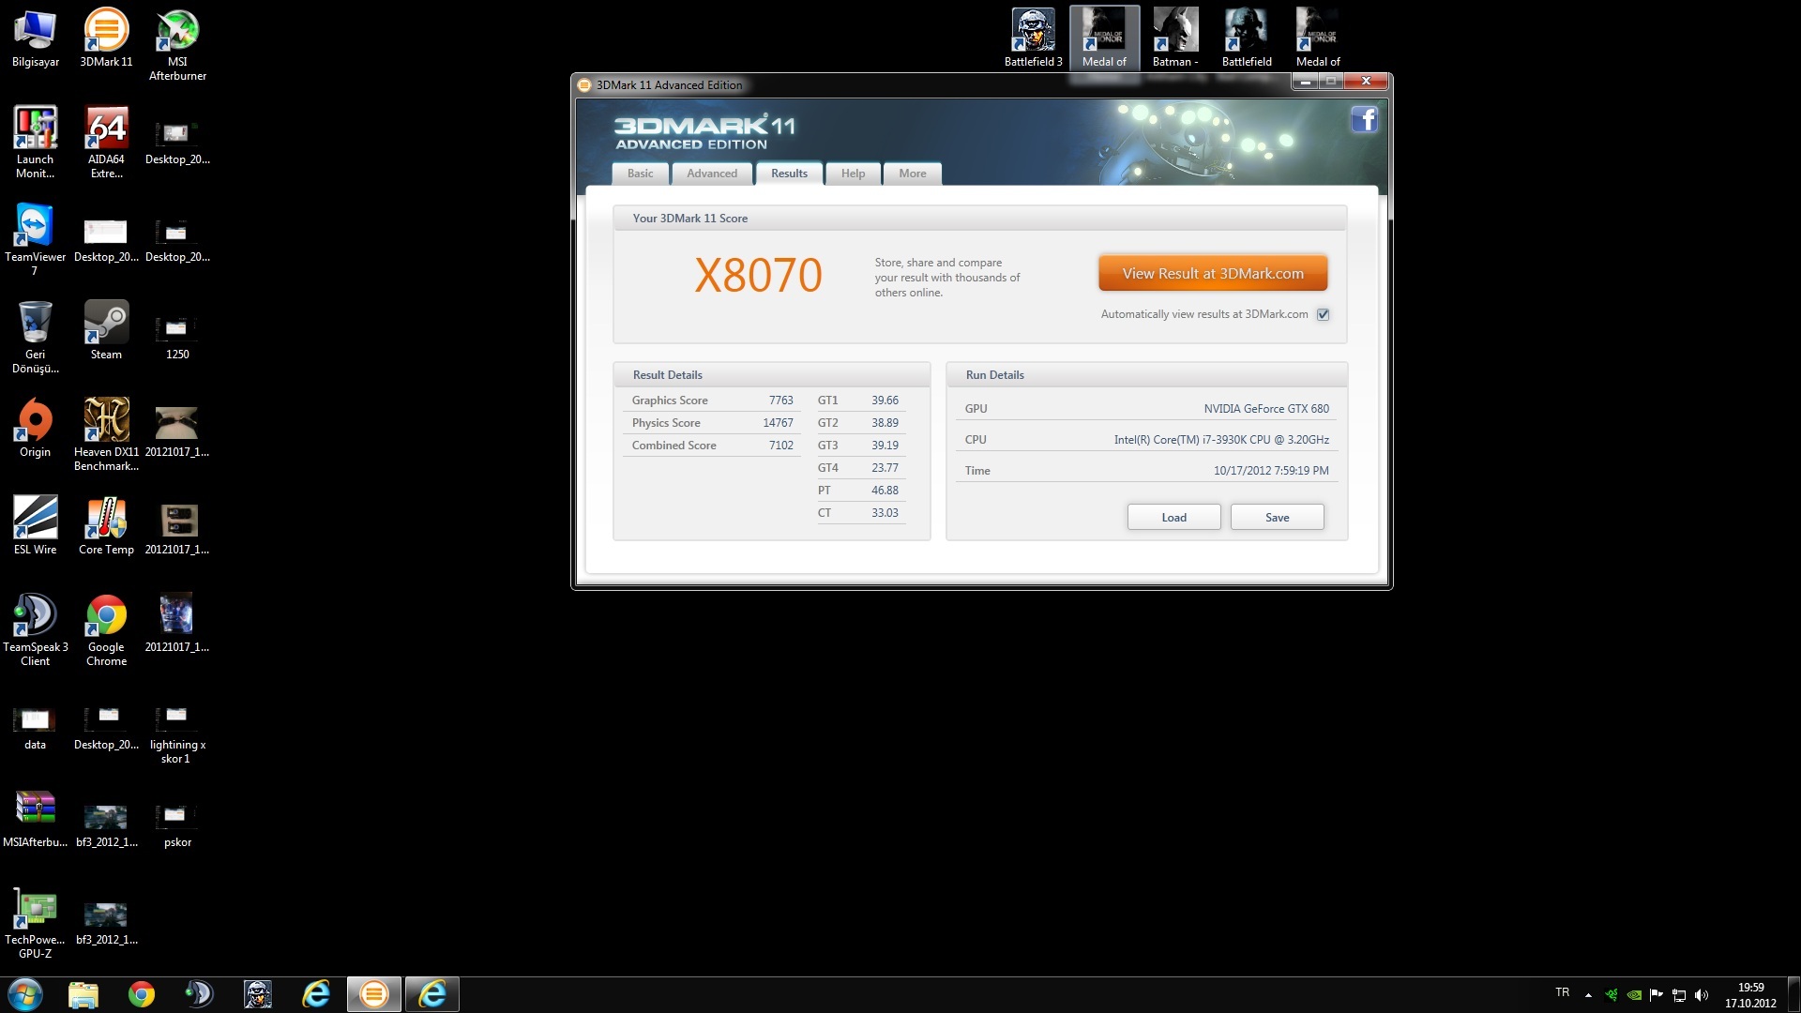Viewport: 1801px width, 1013px height.
Task: Click the Load button
Action: pyautogui.click(x=1173, y=518)
